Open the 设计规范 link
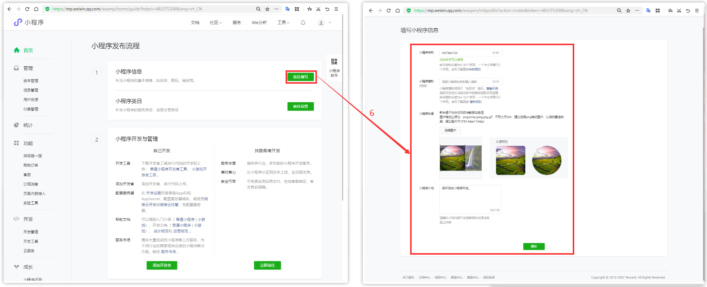This screenshot has width=707, height=287. coord(161,231)
